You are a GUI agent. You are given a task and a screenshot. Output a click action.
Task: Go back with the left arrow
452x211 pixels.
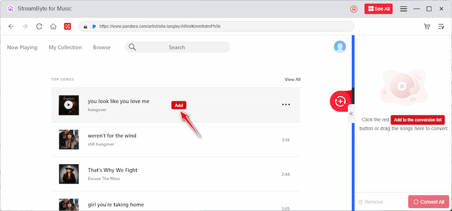click(x=11, y=26)
